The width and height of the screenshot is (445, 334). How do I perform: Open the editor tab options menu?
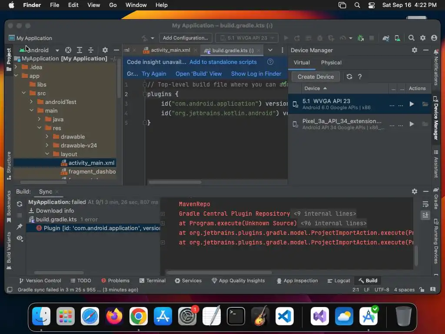pos(282,50)
